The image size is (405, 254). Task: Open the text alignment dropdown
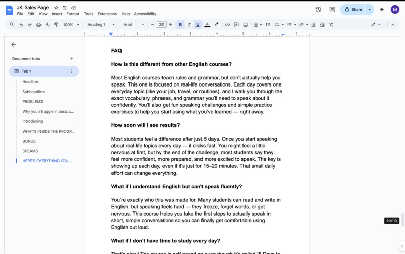pos(258,25)
